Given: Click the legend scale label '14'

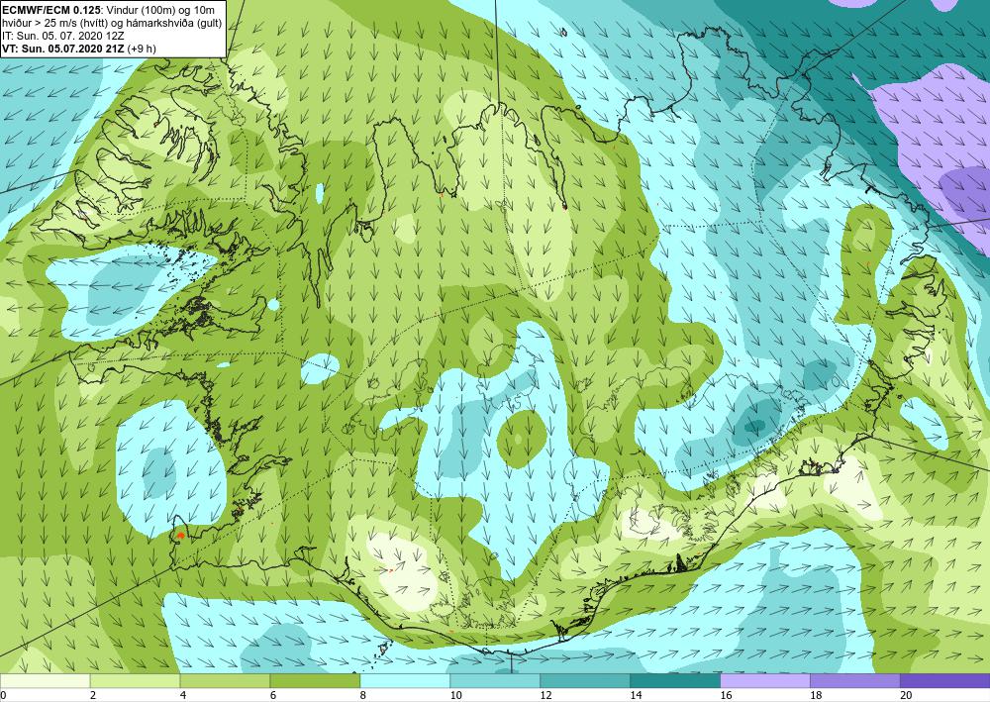Looking at the screenshot, I should pyautogui.click(x=636, y=695).
